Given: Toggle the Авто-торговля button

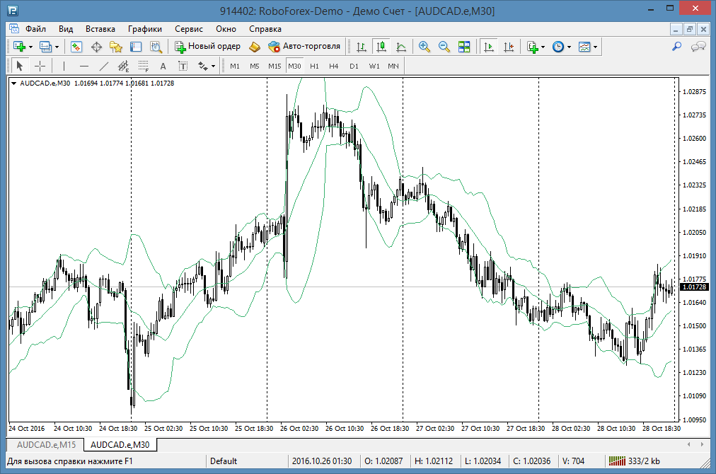Looking at the screenshot, I should [304, 47].
